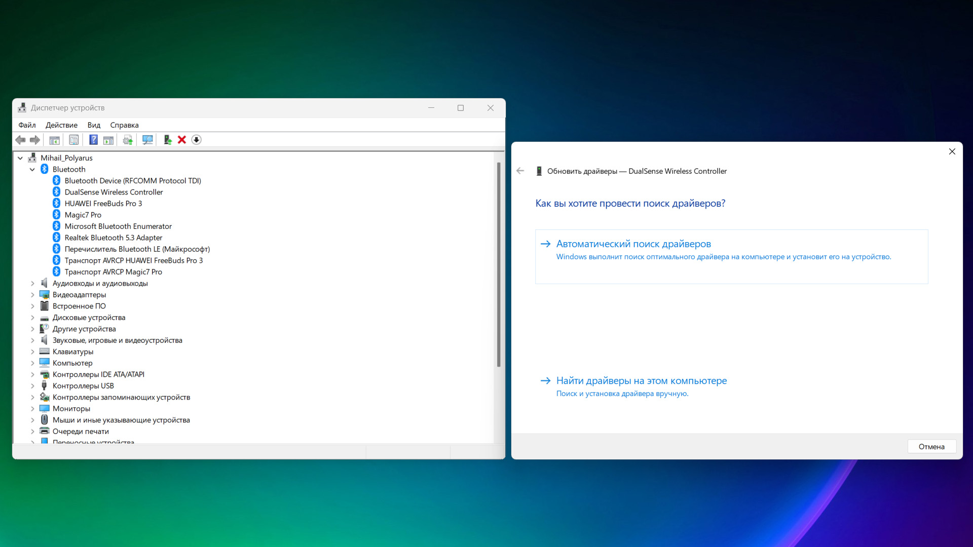This screenshot has width=973, height=547.
Task: Click the red X Uninstall device icon
Action: tap(182, 140)
